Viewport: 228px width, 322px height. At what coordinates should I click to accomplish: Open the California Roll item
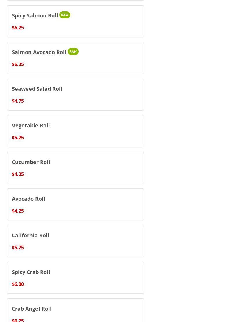[30, 235]
